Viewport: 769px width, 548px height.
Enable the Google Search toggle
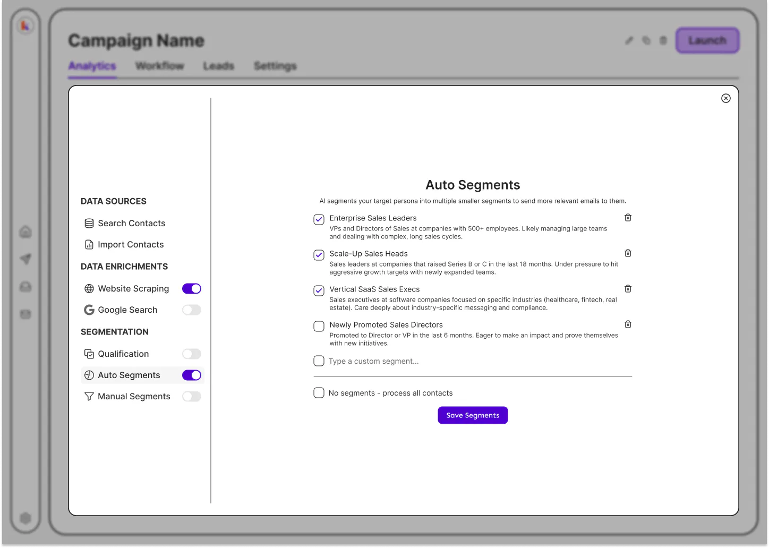click(192, 310)
